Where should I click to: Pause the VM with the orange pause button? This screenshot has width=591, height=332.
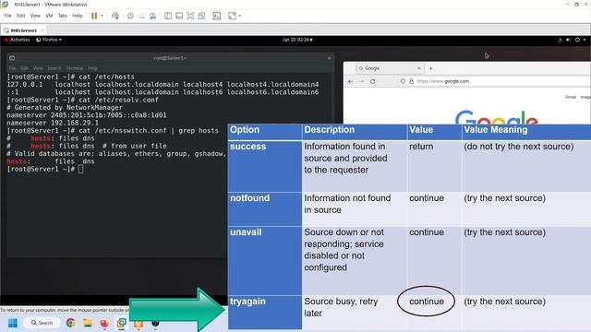coord(94,16)
